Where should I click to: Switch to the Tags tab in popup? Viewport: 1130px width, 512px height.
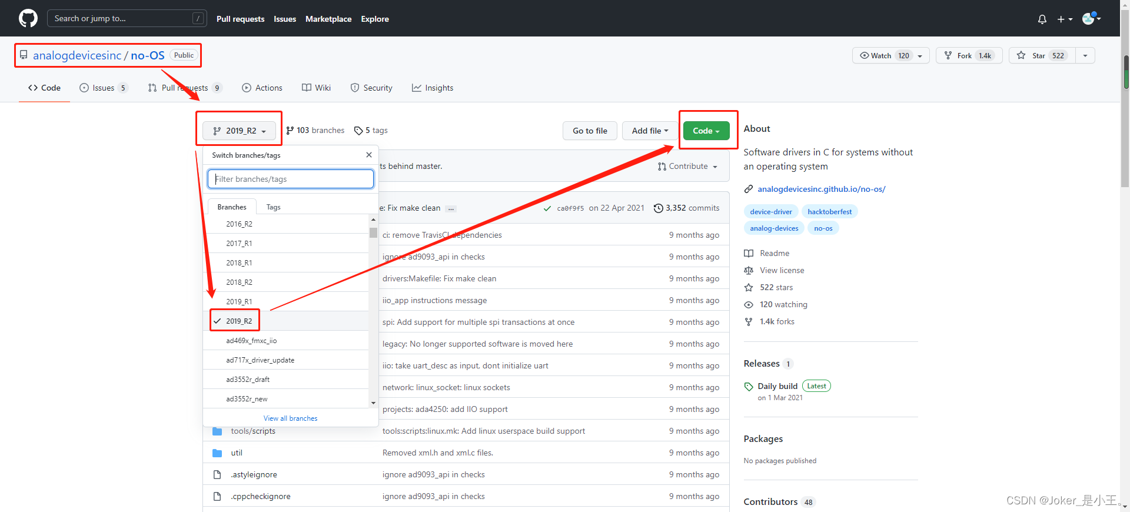tap(273, 207)
